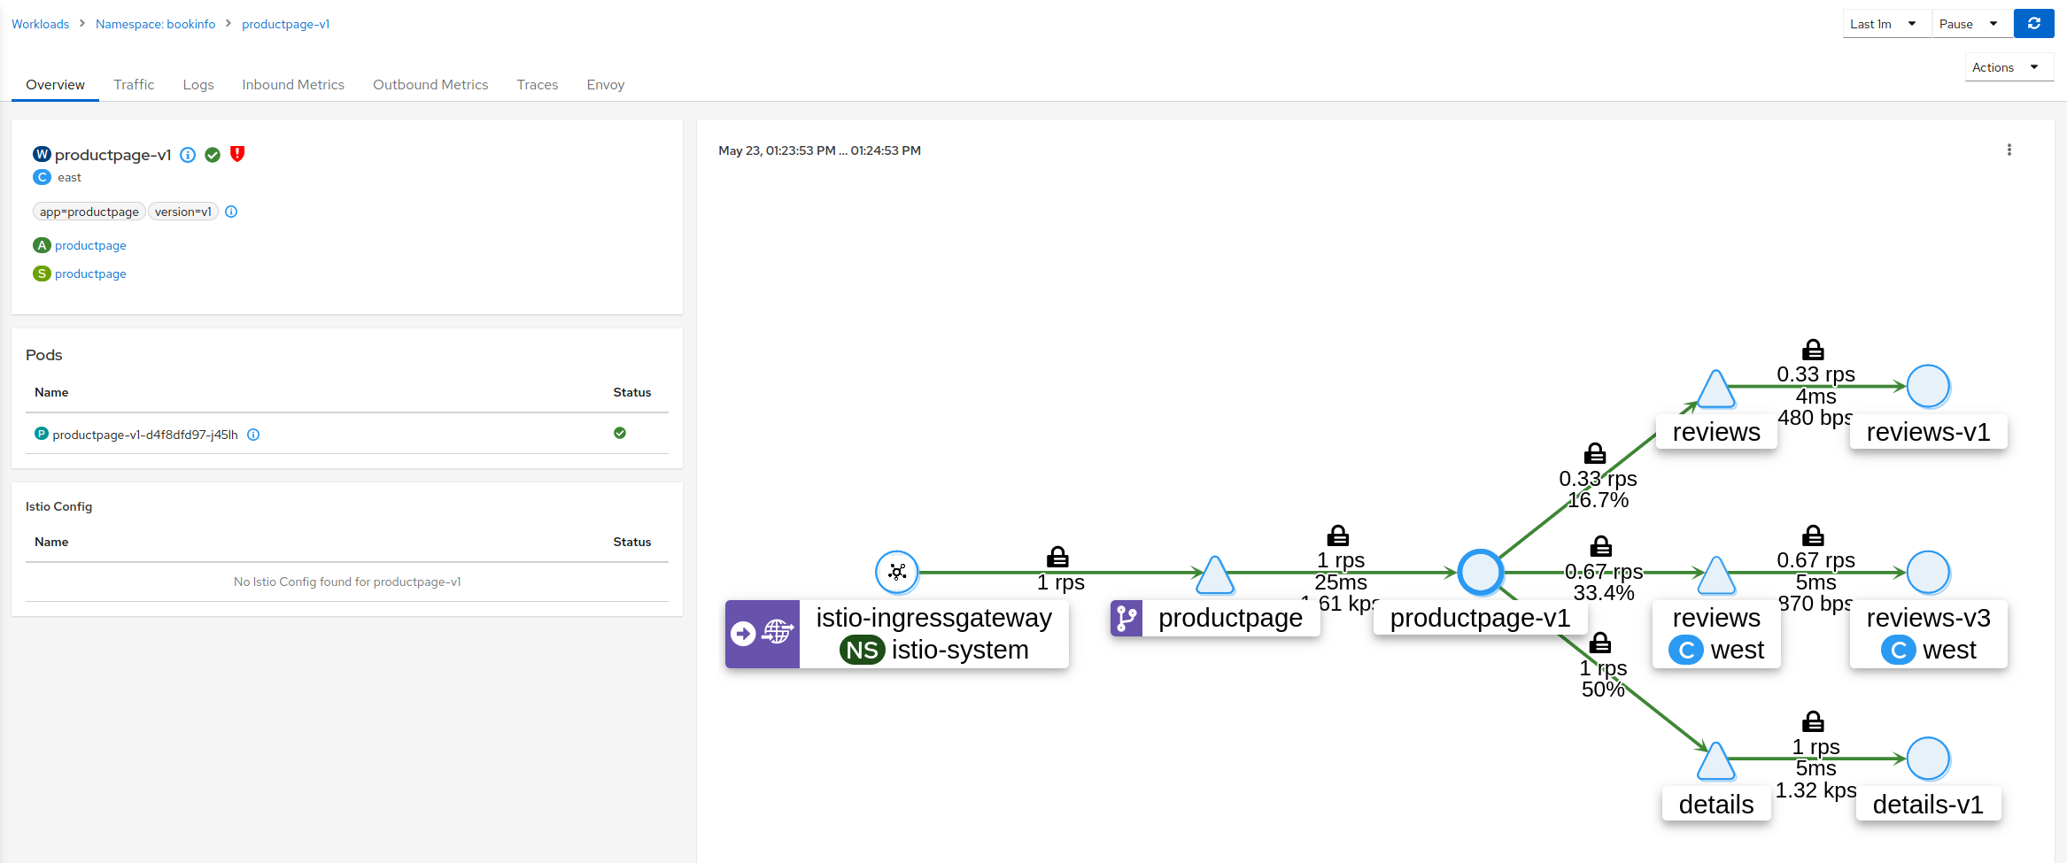Image resolution: width=2067 pixels, height=863 pixels.
Task: Click the app=productpage label chip
Action: pyautogui.click(x=89, y=212)
